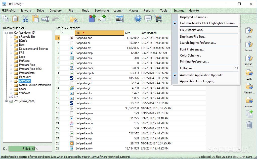
Task: Click the copy-with-plus icon in right sidebar
Action: [249, 114]
